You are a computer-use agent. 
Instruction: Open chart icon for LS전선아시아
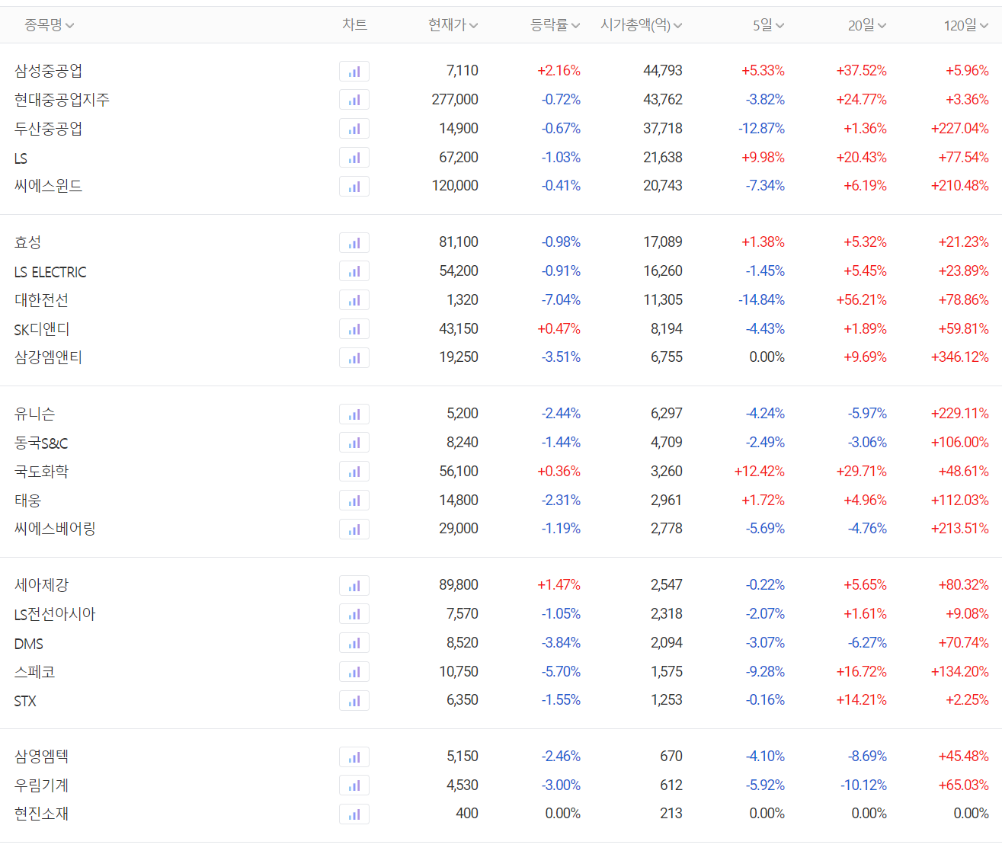coord(354,614)
